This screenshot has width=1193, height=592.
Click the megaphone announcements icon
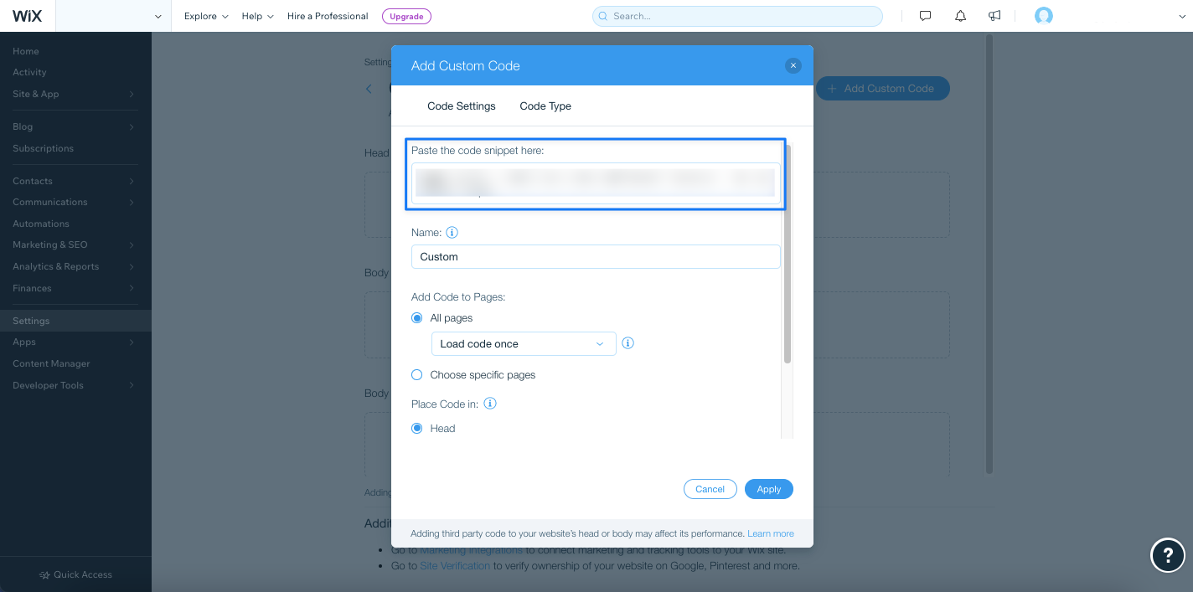[x=994, y=16]
